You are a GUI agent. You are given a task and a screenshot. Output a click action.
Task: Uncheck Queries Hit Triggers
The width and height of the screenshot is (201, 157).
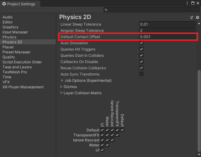[141, 49]
